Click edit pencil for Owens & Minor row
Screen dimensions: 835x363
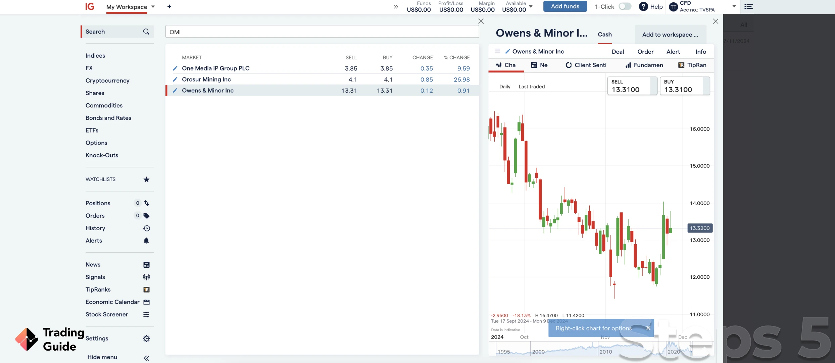click(x=175, y=91)
